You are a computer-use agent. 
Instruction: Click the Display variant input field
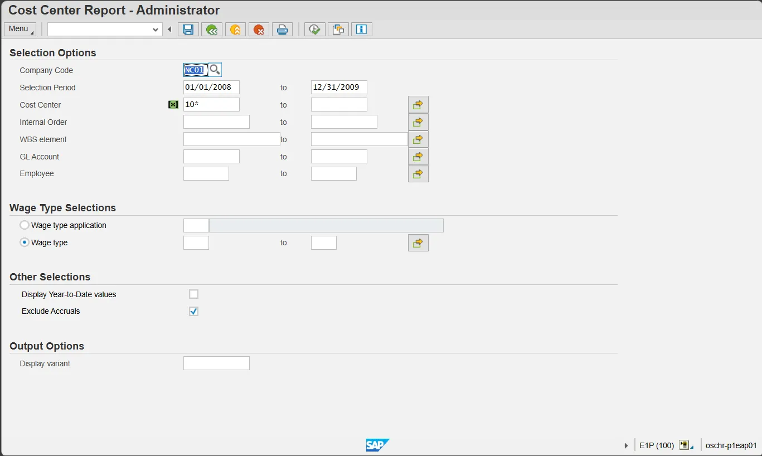(216, 363)
